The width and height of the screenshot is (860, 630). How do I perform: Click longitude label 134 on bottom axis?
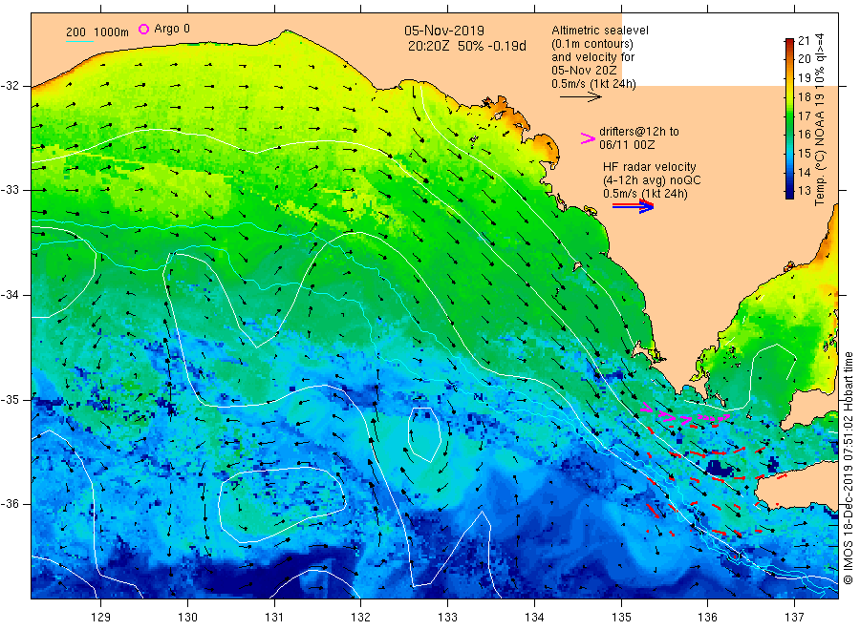coord(534,618)
